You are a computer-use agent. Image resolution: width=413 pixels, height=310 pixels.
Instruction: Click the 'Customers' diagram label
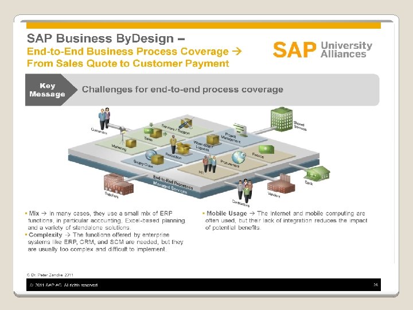[99, 130]
